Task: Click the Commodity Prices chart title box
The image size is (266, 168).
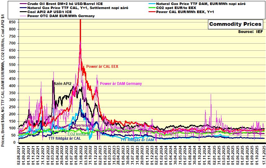Action: [x=235, y=24]
